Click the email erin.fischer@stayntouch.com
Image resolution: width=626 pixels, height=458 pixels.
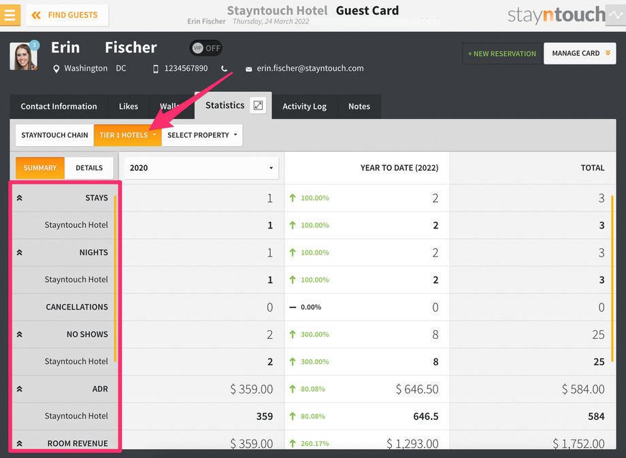(310, 68)
